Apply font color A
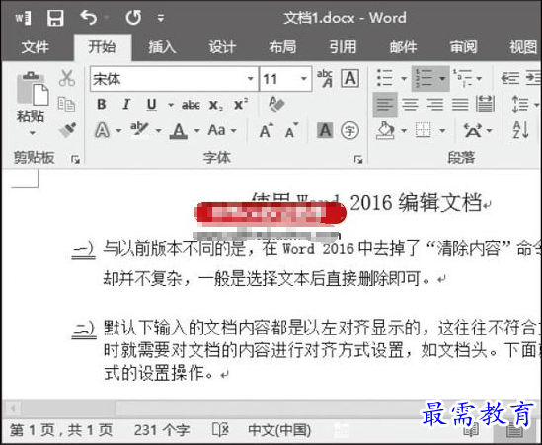This screenshot has height=445, width=542. click(x=179, y=131)
